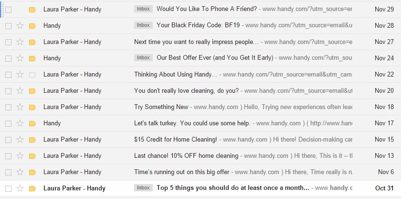The image size is (401, 199).
Task: Click the Nov 6 date of Time's running out email
Action: click(385, 172)
